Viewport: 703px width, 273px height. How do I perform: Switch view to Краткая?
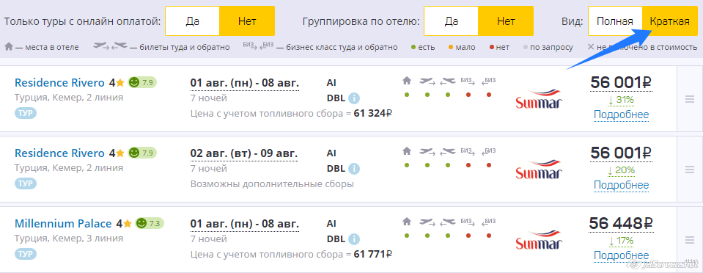(x=669, y=21)
